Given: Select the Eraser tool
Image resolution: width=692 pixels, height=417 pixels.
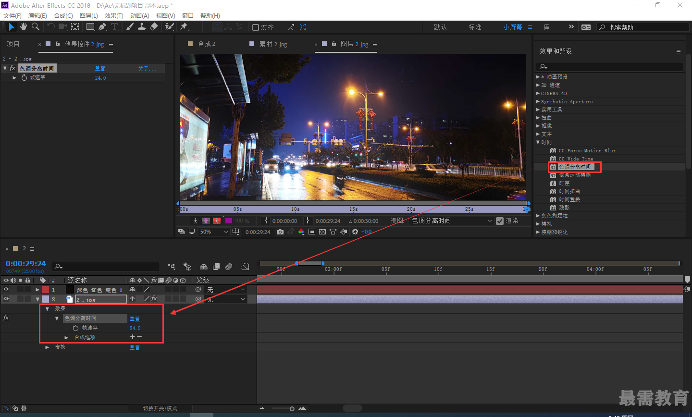Looking at the screenshot, I should pos(154,27).
